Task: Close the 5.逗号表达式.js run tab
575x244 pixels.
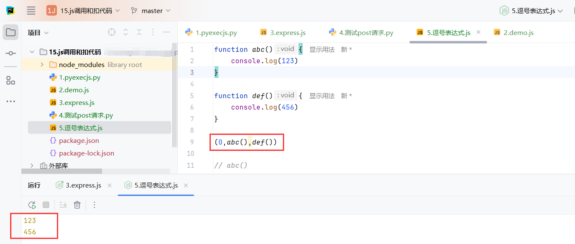Action: tap(186, 185)
